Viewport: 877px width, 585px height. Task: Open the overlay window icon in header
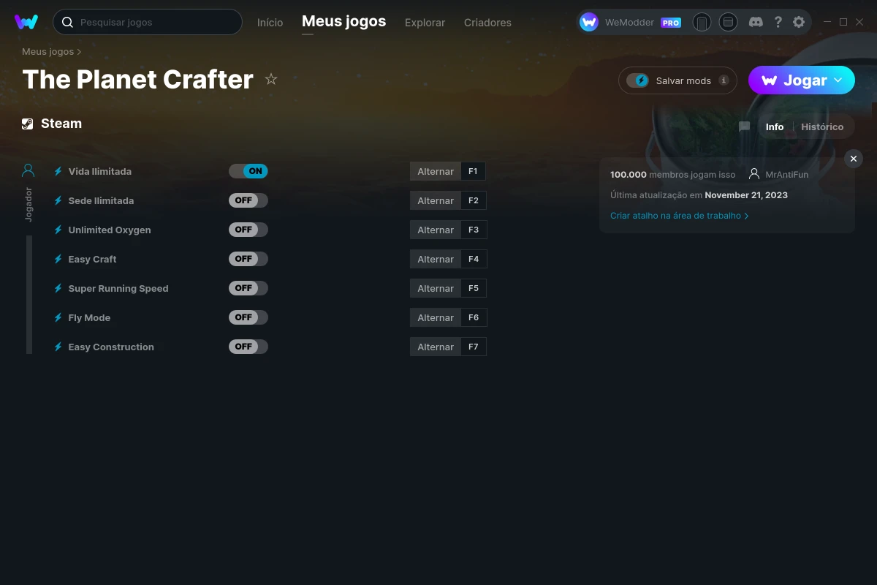click(728, 22)
